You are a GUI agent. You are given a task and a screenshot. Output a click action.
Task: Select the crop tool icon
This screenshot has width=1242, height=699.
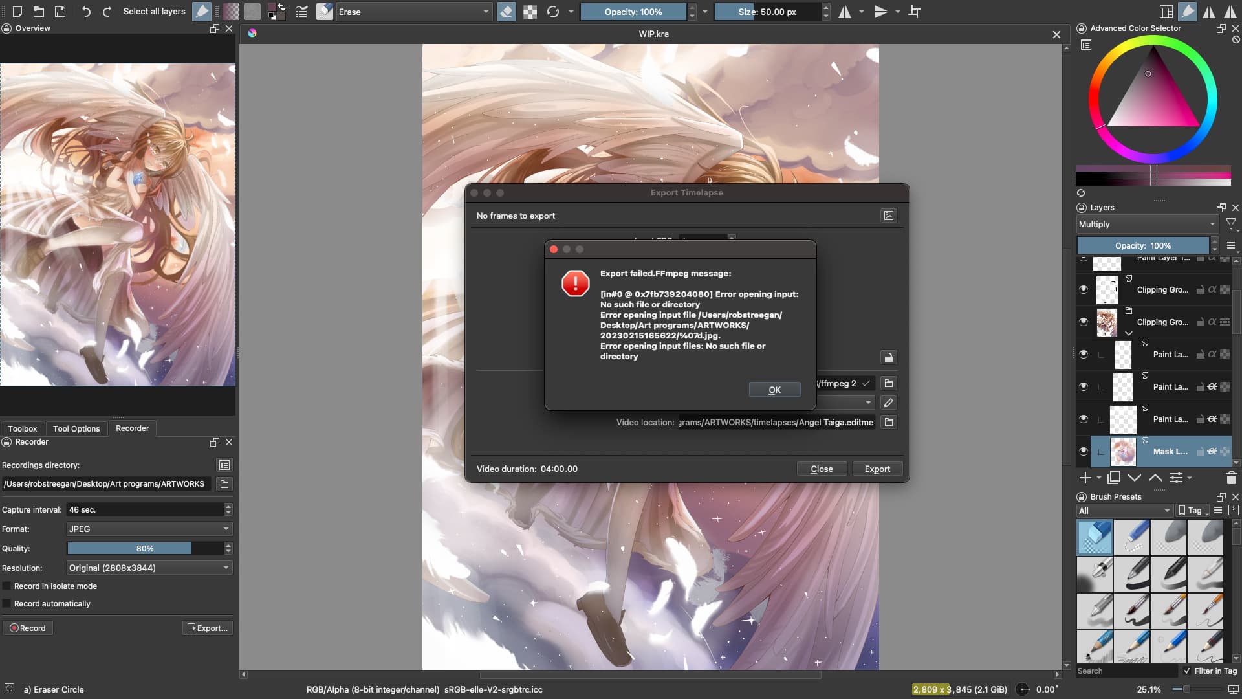click(915, 12)
